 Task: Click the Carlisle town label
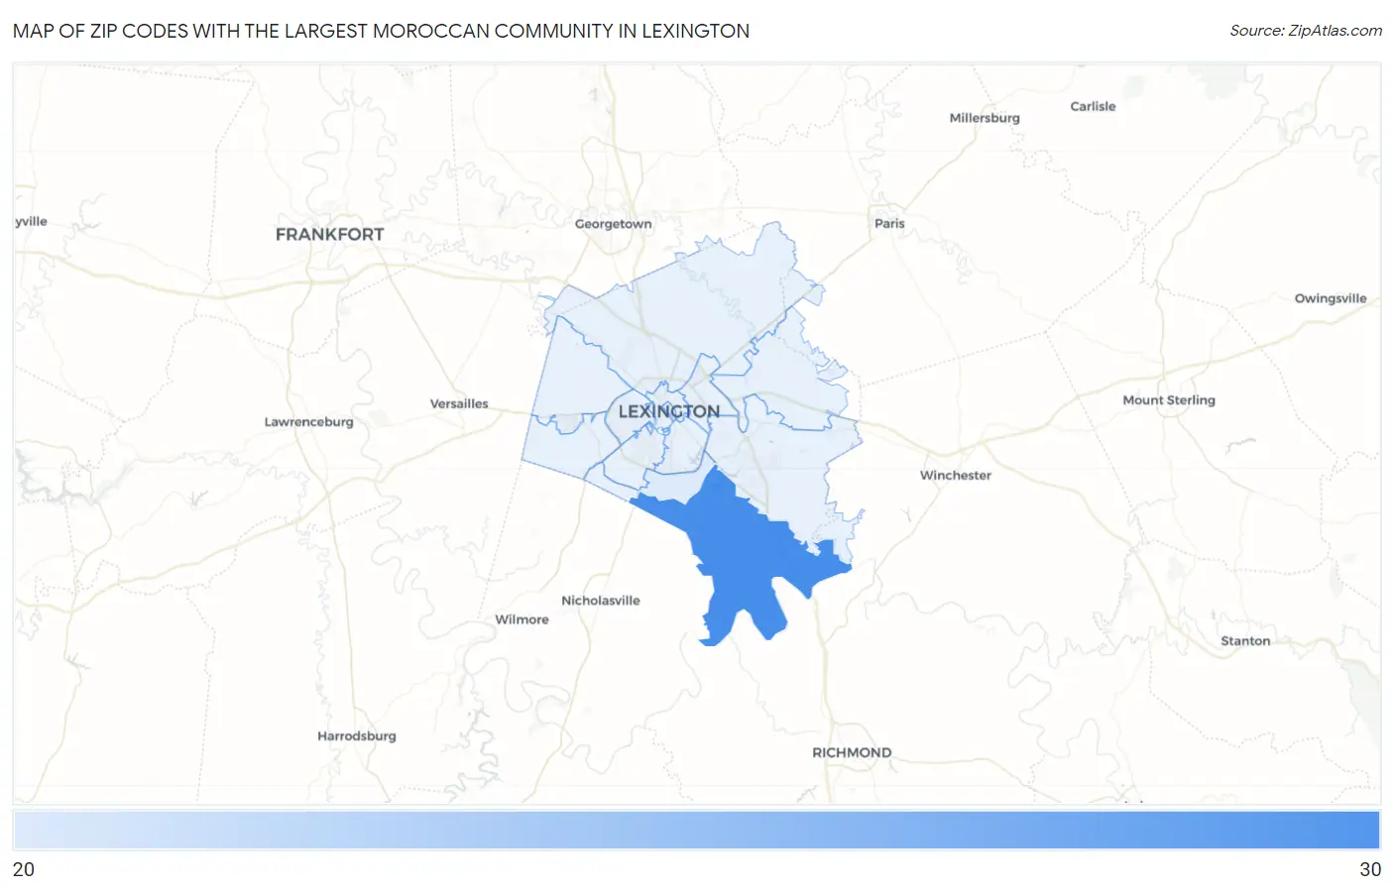click(1093, 106)
